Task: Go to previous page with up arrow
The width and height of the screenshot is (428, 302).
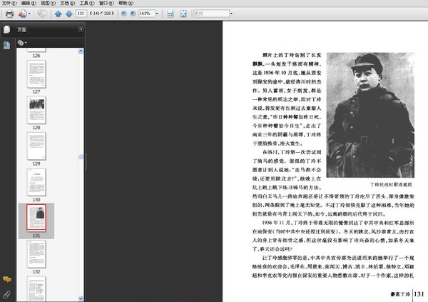Action: (58, 14)
